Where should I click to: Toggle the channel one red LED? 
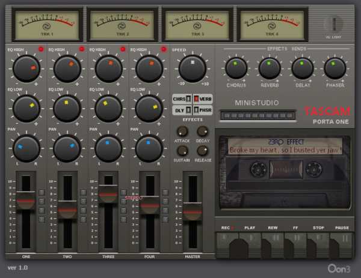[41, 49]
